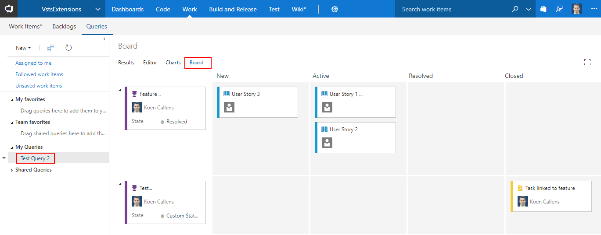Screen dimensions: 601x235
Task: Click the feedback icon next to the user avatar
Action: [x=559, y=9]
